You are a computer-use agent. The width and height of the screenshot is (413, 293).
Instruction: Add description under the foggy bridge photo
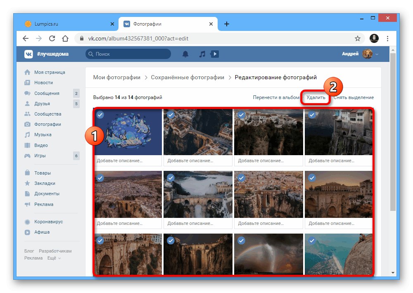[x=198, y=223]
